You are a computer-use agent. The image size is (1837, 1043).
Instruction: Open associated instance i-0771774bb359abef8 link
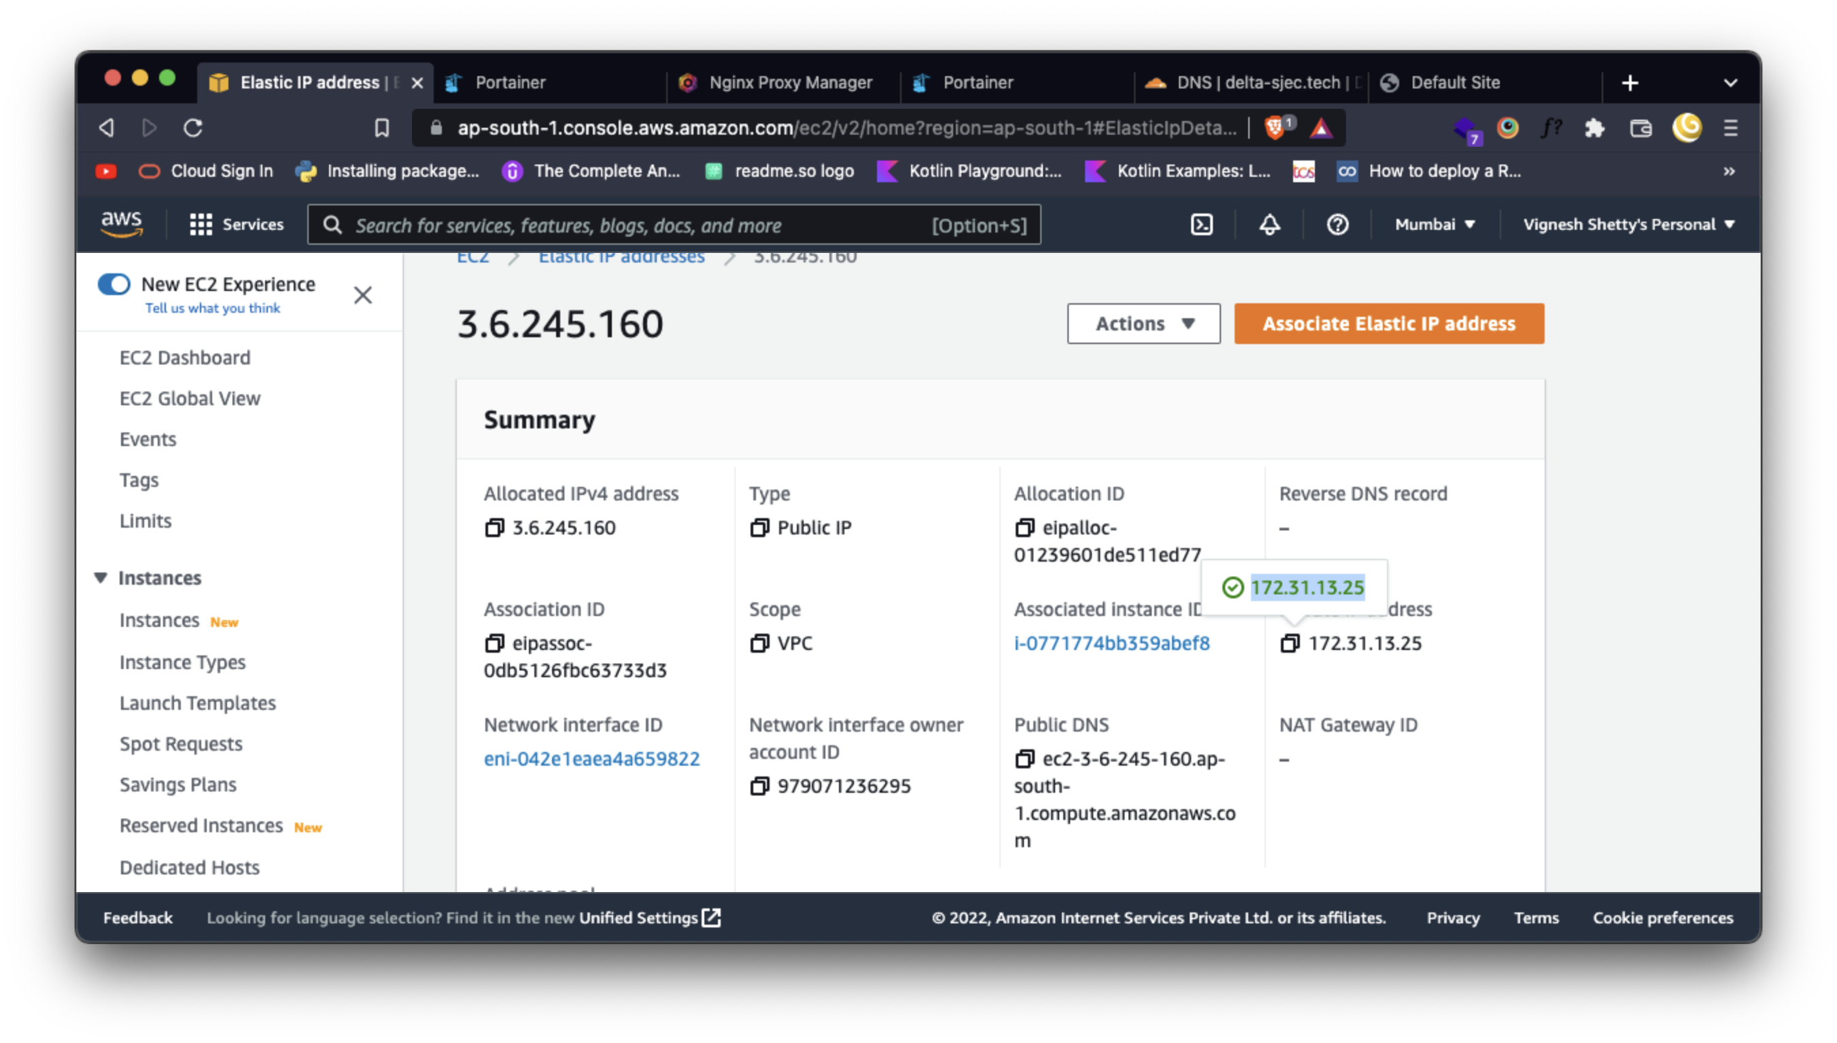[1112, 643]
